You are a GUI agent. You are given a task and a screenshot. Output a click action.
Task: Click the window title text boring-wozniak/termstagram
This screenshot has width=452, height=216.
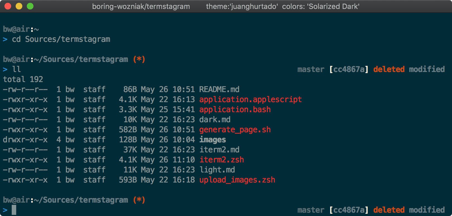[141, 6]
